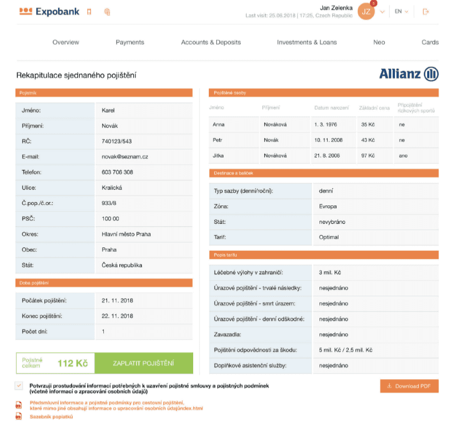
Task: Open the EN language dropdown
Action: [x=401, y=11]
